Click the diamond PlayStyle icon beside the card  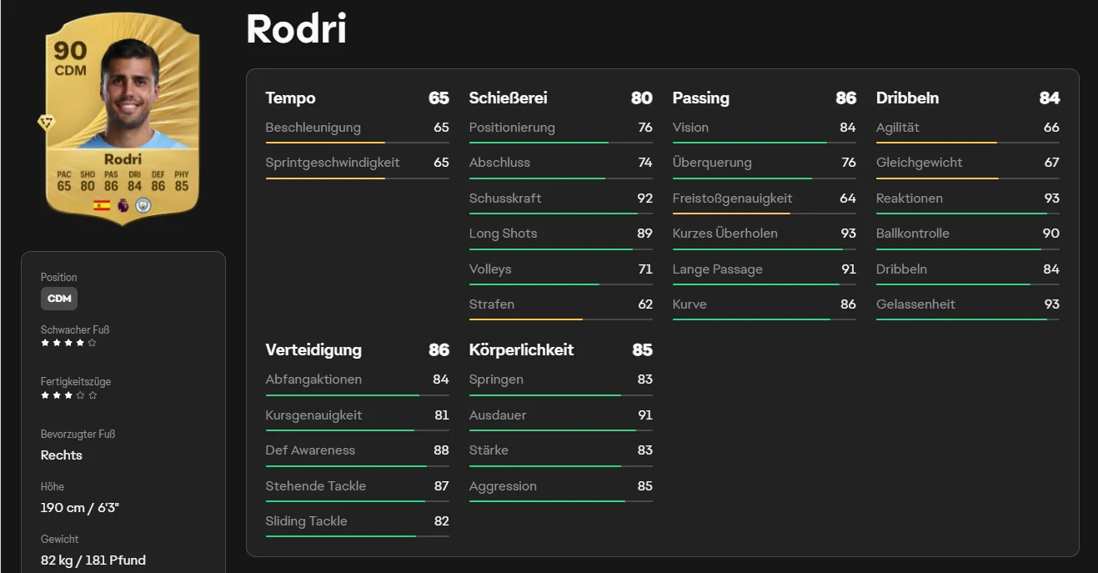[x=46, y=123]
